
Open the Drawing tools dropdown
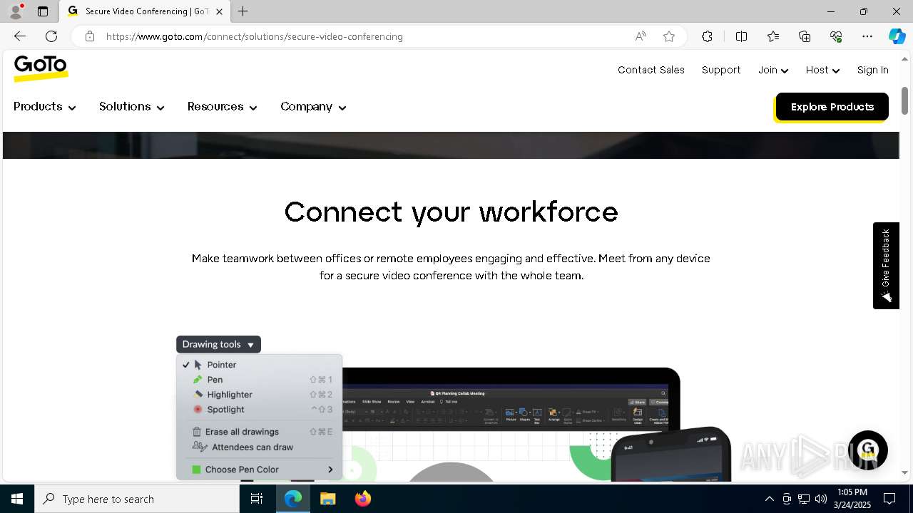(x=218, y=344)
